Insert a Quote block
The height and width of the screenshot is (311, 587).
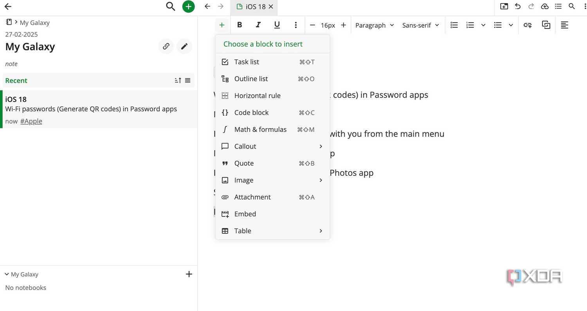272,163
